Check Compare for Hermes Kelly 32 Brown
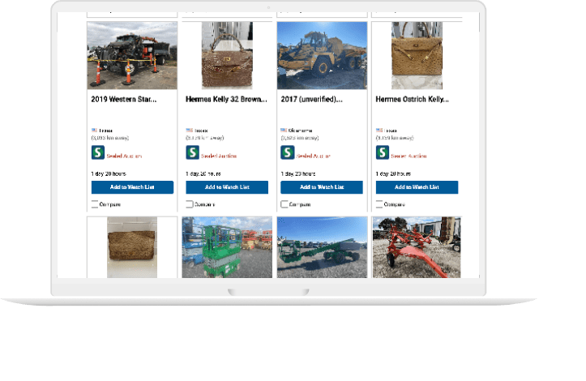 pos(190,204)
